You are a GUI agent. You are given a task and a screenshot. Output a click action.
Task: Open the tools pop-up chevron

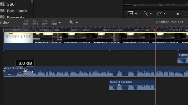(77, 22)
